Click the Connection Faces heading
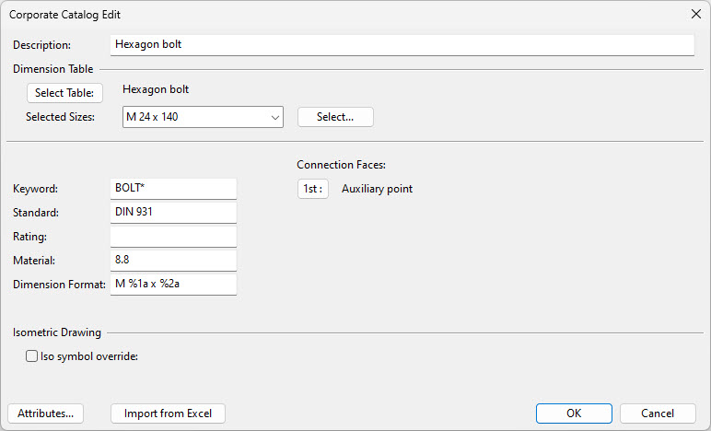 click(341, 165)
